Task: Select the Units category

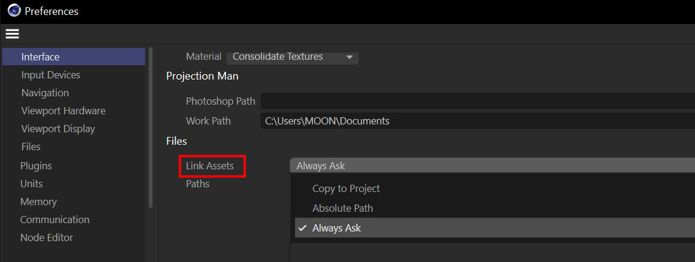Action: pyautogui.click(x=31, y=184)
